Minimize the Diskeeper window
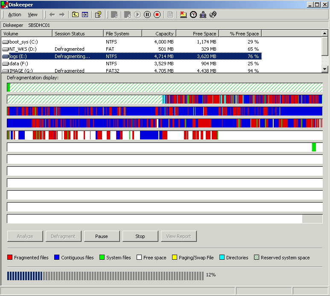This screenshot has height=296, width=330. 310,5
